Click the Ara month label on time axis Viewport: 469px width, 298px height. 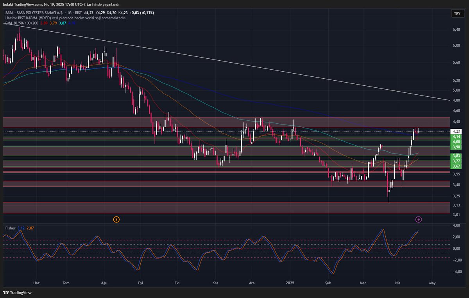(252, 282)
